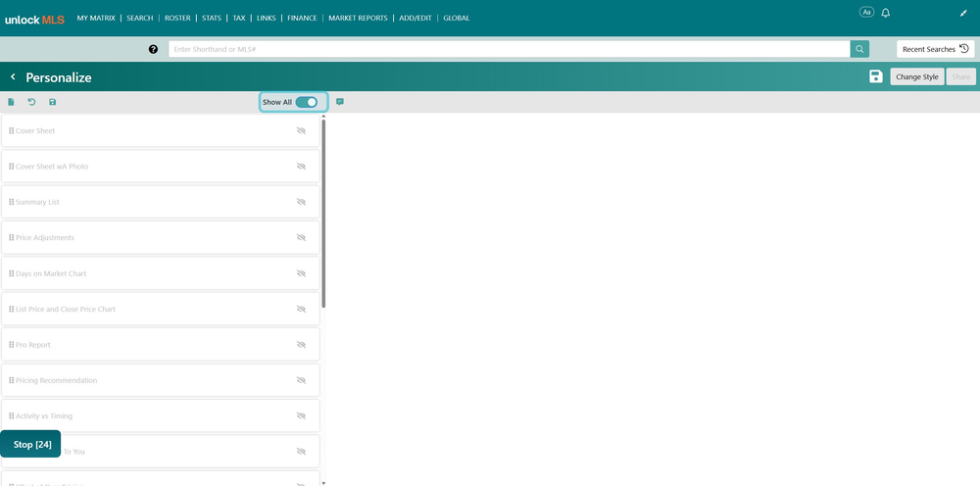Grab the drag handle of Price Adjustments
This screenshot has height=486, width=980.
coord(11,237)
